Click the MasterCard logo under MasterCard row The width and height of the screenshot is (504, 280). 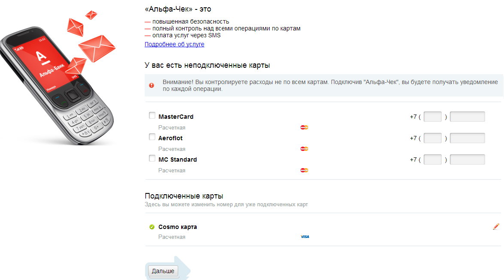pyautogui.click(x=304, y=127)
